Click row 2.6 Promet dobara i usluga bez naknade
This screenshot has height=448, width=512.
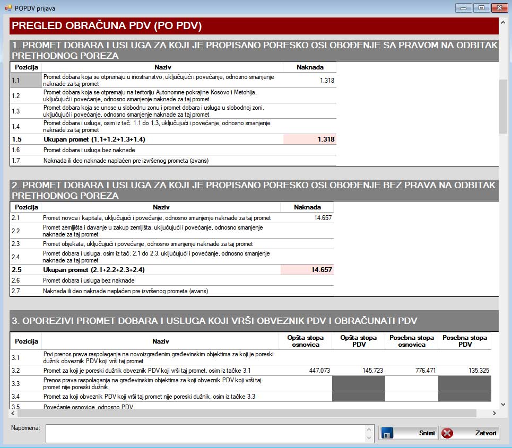[89, 280]
